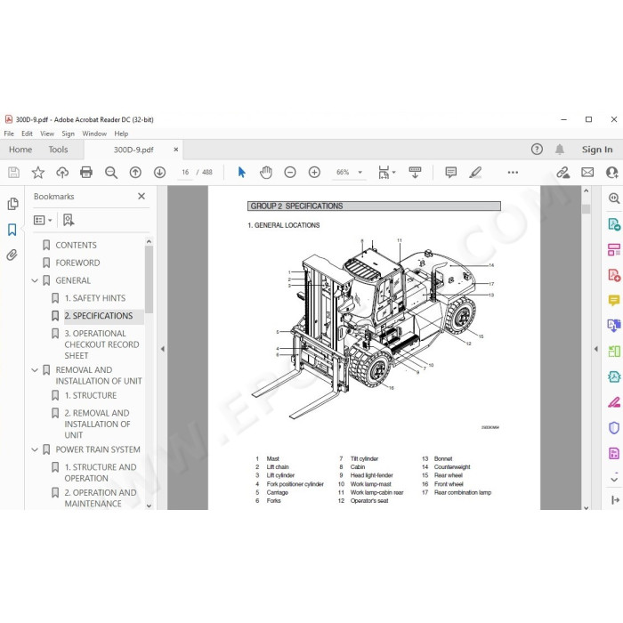The width and height of the screenshot is (623, 623).
Task: Expand right tools pane with arrow-bar icon
Action: (x=615, y=500)
